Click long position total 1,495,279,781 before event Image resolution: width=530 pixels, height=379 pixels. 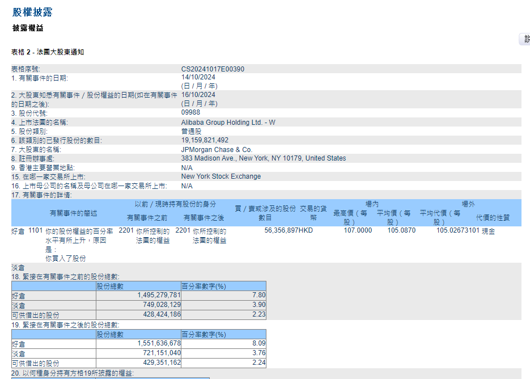[159, 295]
